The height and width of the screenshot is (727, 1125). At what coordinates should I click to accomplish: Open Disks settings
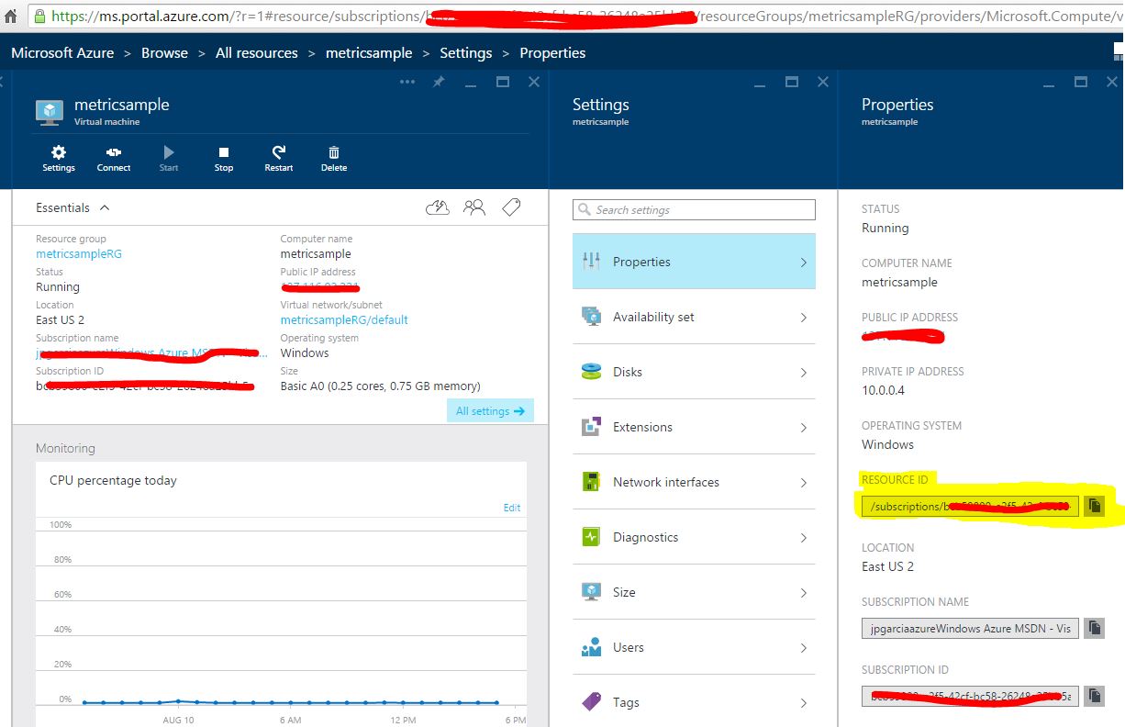(x=694, y=372)
